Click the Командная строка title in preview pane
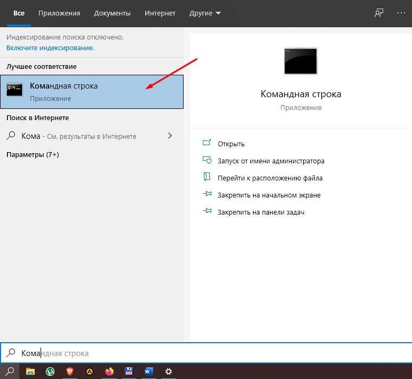The image size is (412, 379). [300, 94]
